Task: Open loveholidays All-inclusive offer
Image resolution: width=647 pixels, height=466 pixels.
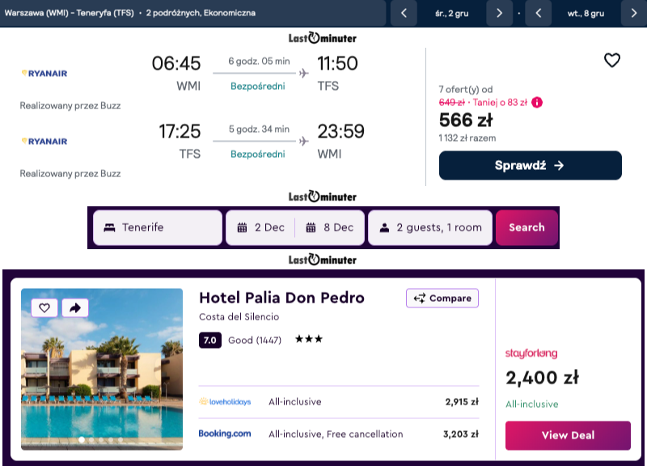Action: [339, 401]
